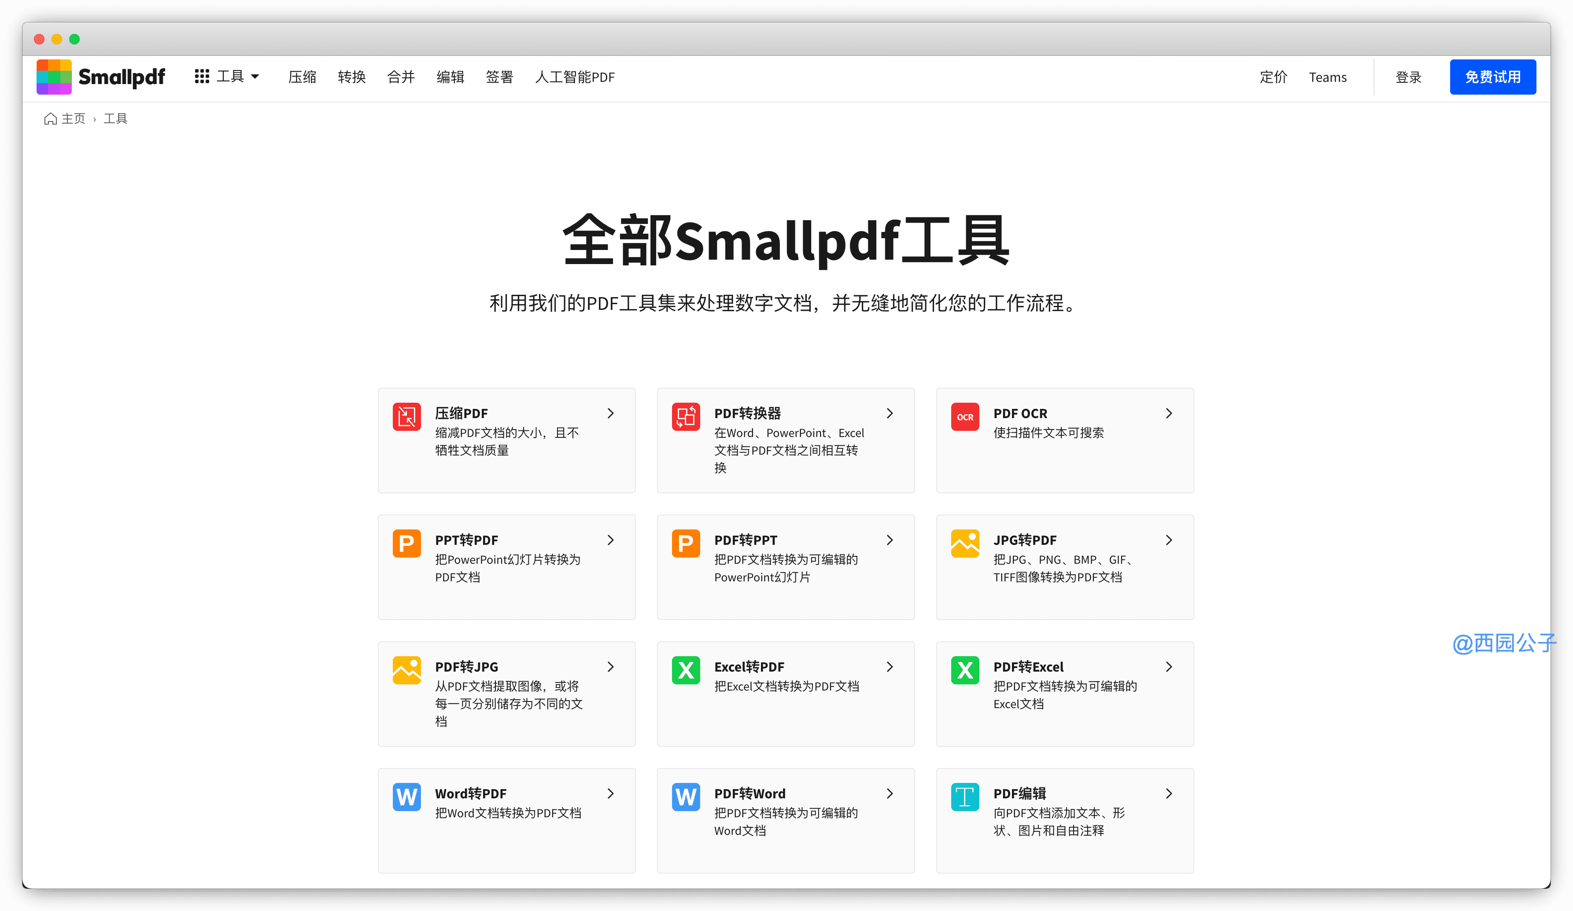
Task: Click the green X icon for Excel转PDF
Action: [685, 670]
